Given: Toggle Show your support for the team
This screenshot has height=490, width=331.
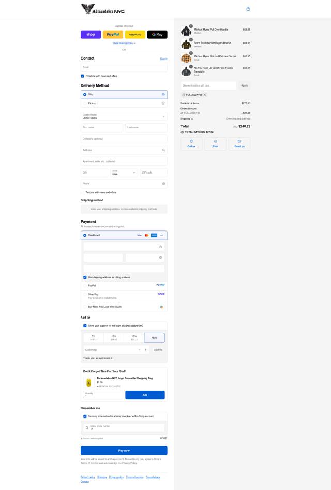Looking at the screenshot, I should coord(85,326).
